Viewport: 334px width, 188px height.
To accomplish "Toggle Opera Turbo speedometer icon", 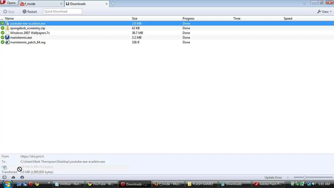I will [x=22, y=177].
